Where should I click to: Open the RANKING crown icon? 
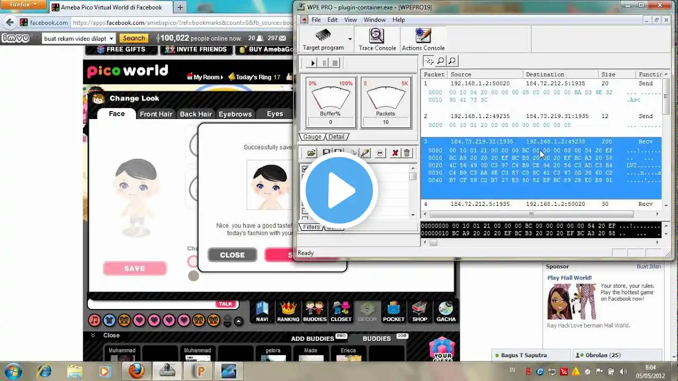[x=288, y=312]
